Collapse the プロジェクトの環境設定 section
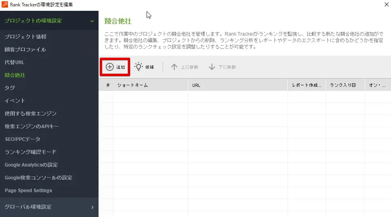Screen dimensions: 391x217 pyautogui.click(x=92, y=21)
